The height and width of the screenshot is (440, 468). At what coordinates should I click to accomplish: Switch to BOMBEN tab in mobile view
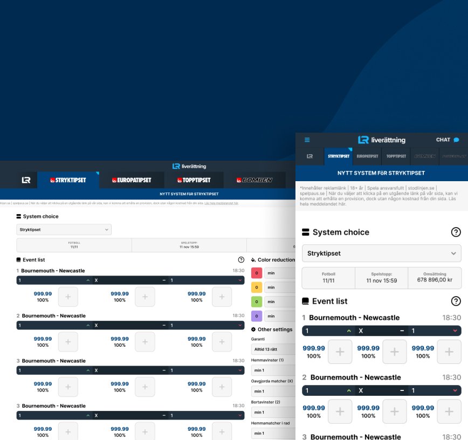coord(425,156)
